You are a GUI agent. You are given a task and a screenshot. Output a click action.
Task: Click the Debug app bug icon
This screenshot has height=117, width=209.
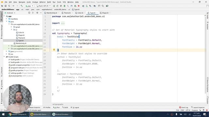click(65, 6)
